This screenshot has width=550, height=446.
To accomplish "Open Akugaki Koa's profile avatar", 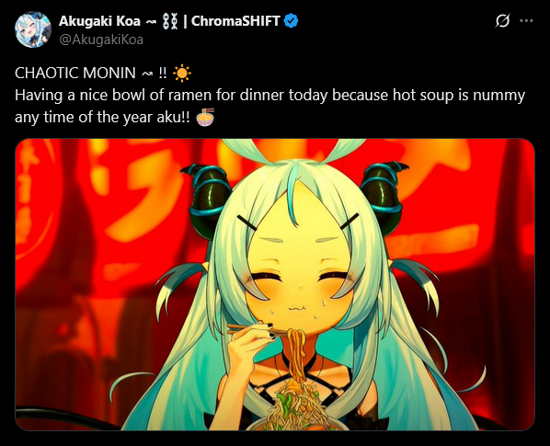I will pyautogui.click(x=33, y=29).
